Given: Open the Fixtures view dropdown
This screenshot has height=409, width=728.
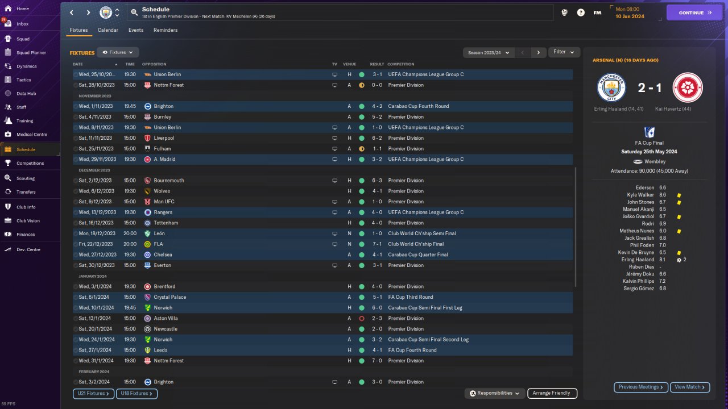Looking at the screenshot, I should [118, 52].
